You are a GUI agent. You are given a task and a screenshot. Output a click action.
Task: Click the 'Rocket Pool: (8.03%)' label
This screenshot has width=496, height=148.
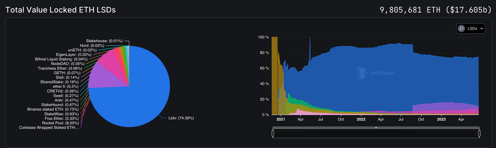click(x=60, y=123)
